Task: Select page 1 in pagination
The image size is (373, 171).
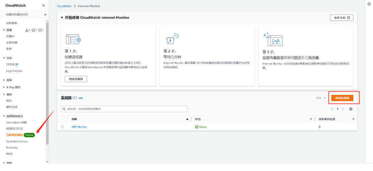Action: pyautogui.click(x=337, y=109)
